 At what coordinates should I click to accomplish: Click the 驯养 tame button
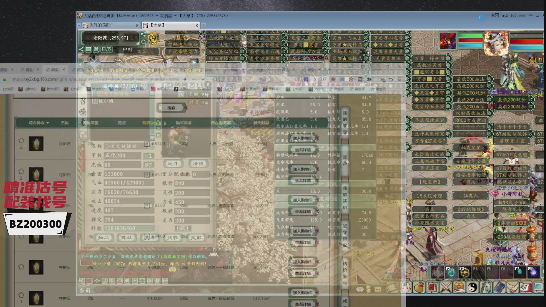(148, 165)
